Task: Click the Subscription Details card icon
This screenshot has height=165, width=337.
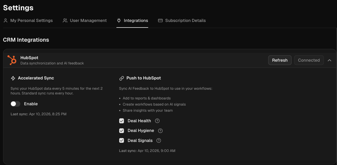Action: coord(160,21)
